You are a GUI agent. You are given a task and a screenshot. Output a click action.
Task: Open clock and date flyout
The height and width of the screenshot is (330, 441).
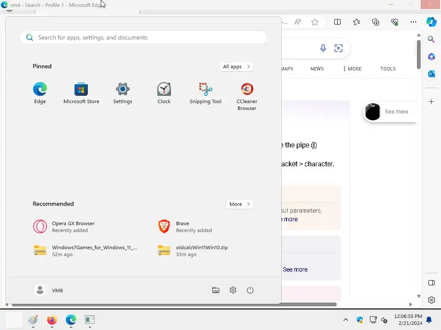(x=408, y=320)
